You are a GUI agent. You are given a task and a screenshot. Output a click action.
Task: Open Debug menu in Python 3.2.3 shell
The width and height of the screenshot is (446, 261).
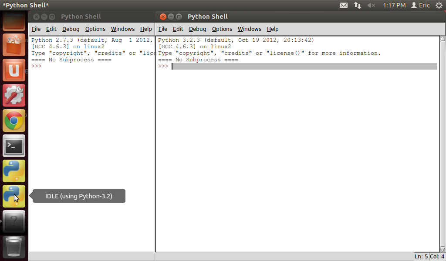pyautogui.click(x=197, y=29)
